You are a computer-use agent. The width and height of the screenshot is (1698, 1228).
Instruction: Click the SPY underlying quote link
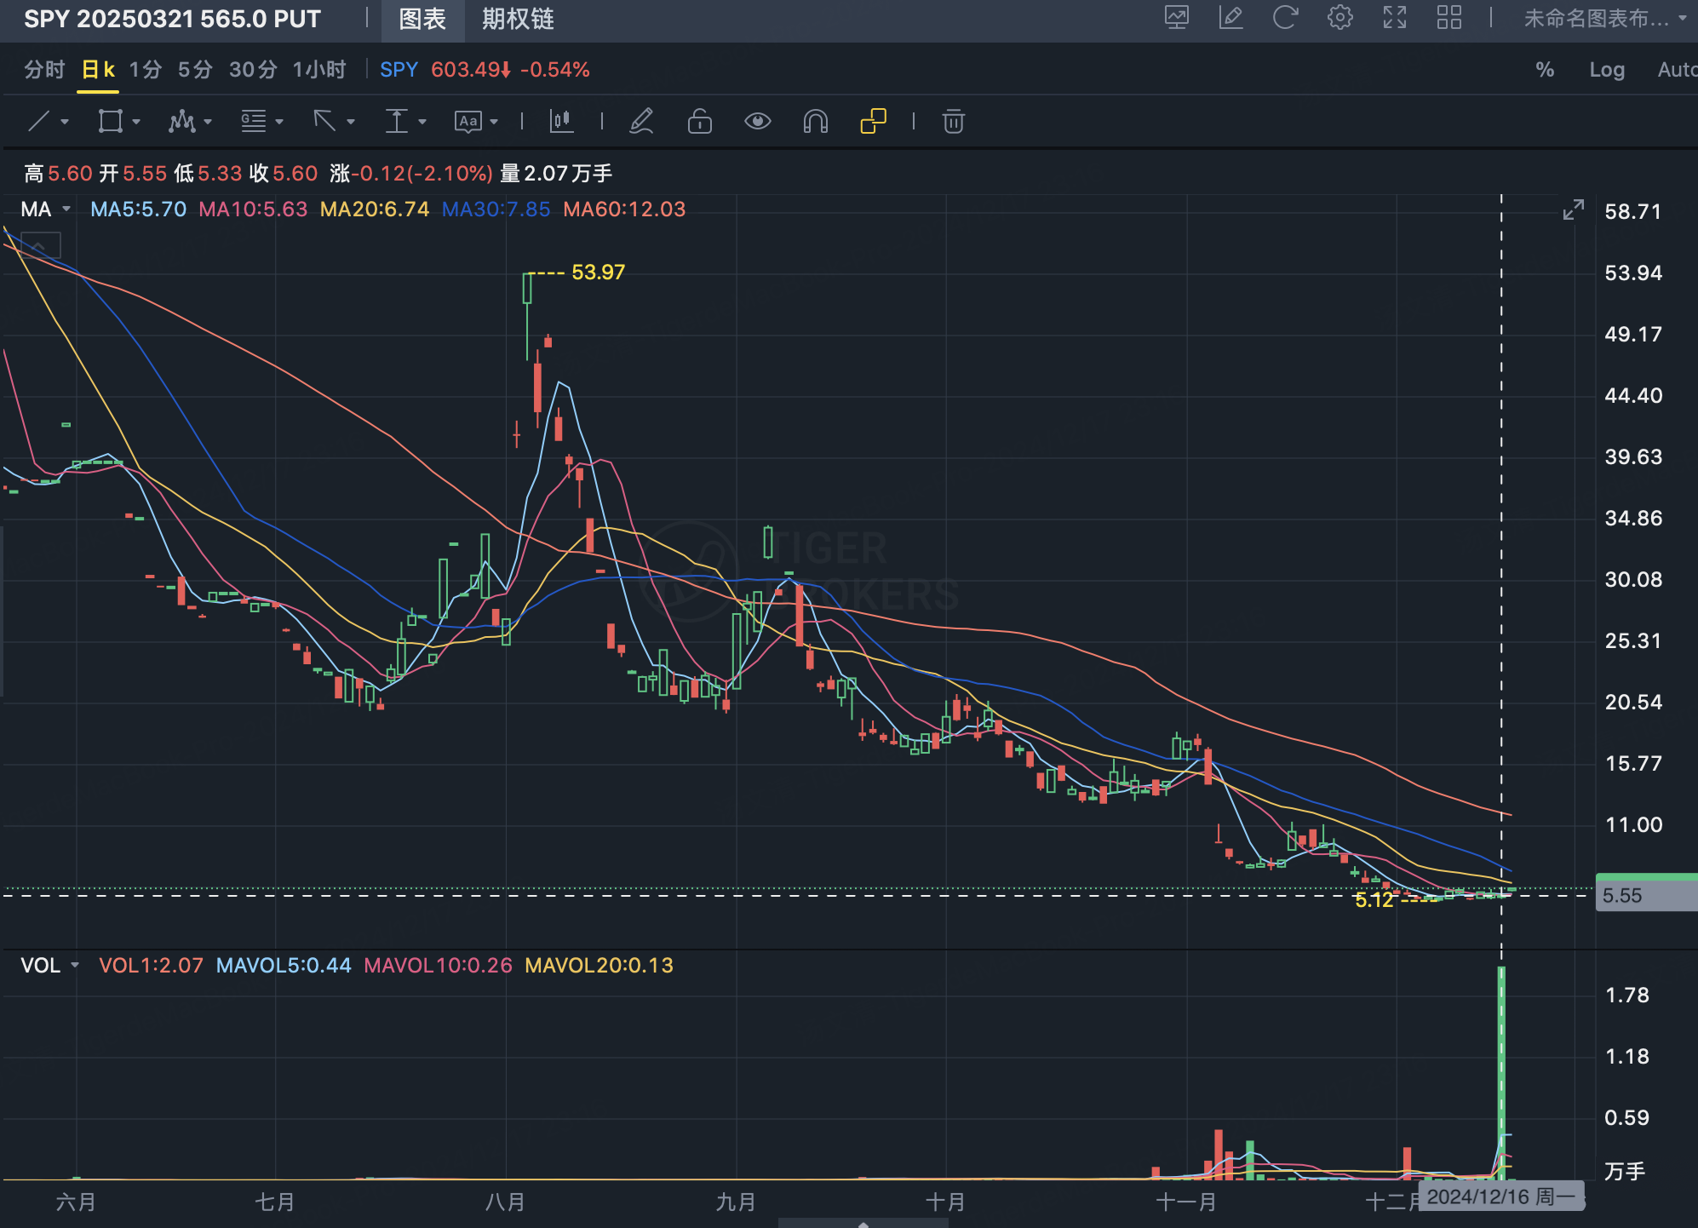[x=399, y=70]
